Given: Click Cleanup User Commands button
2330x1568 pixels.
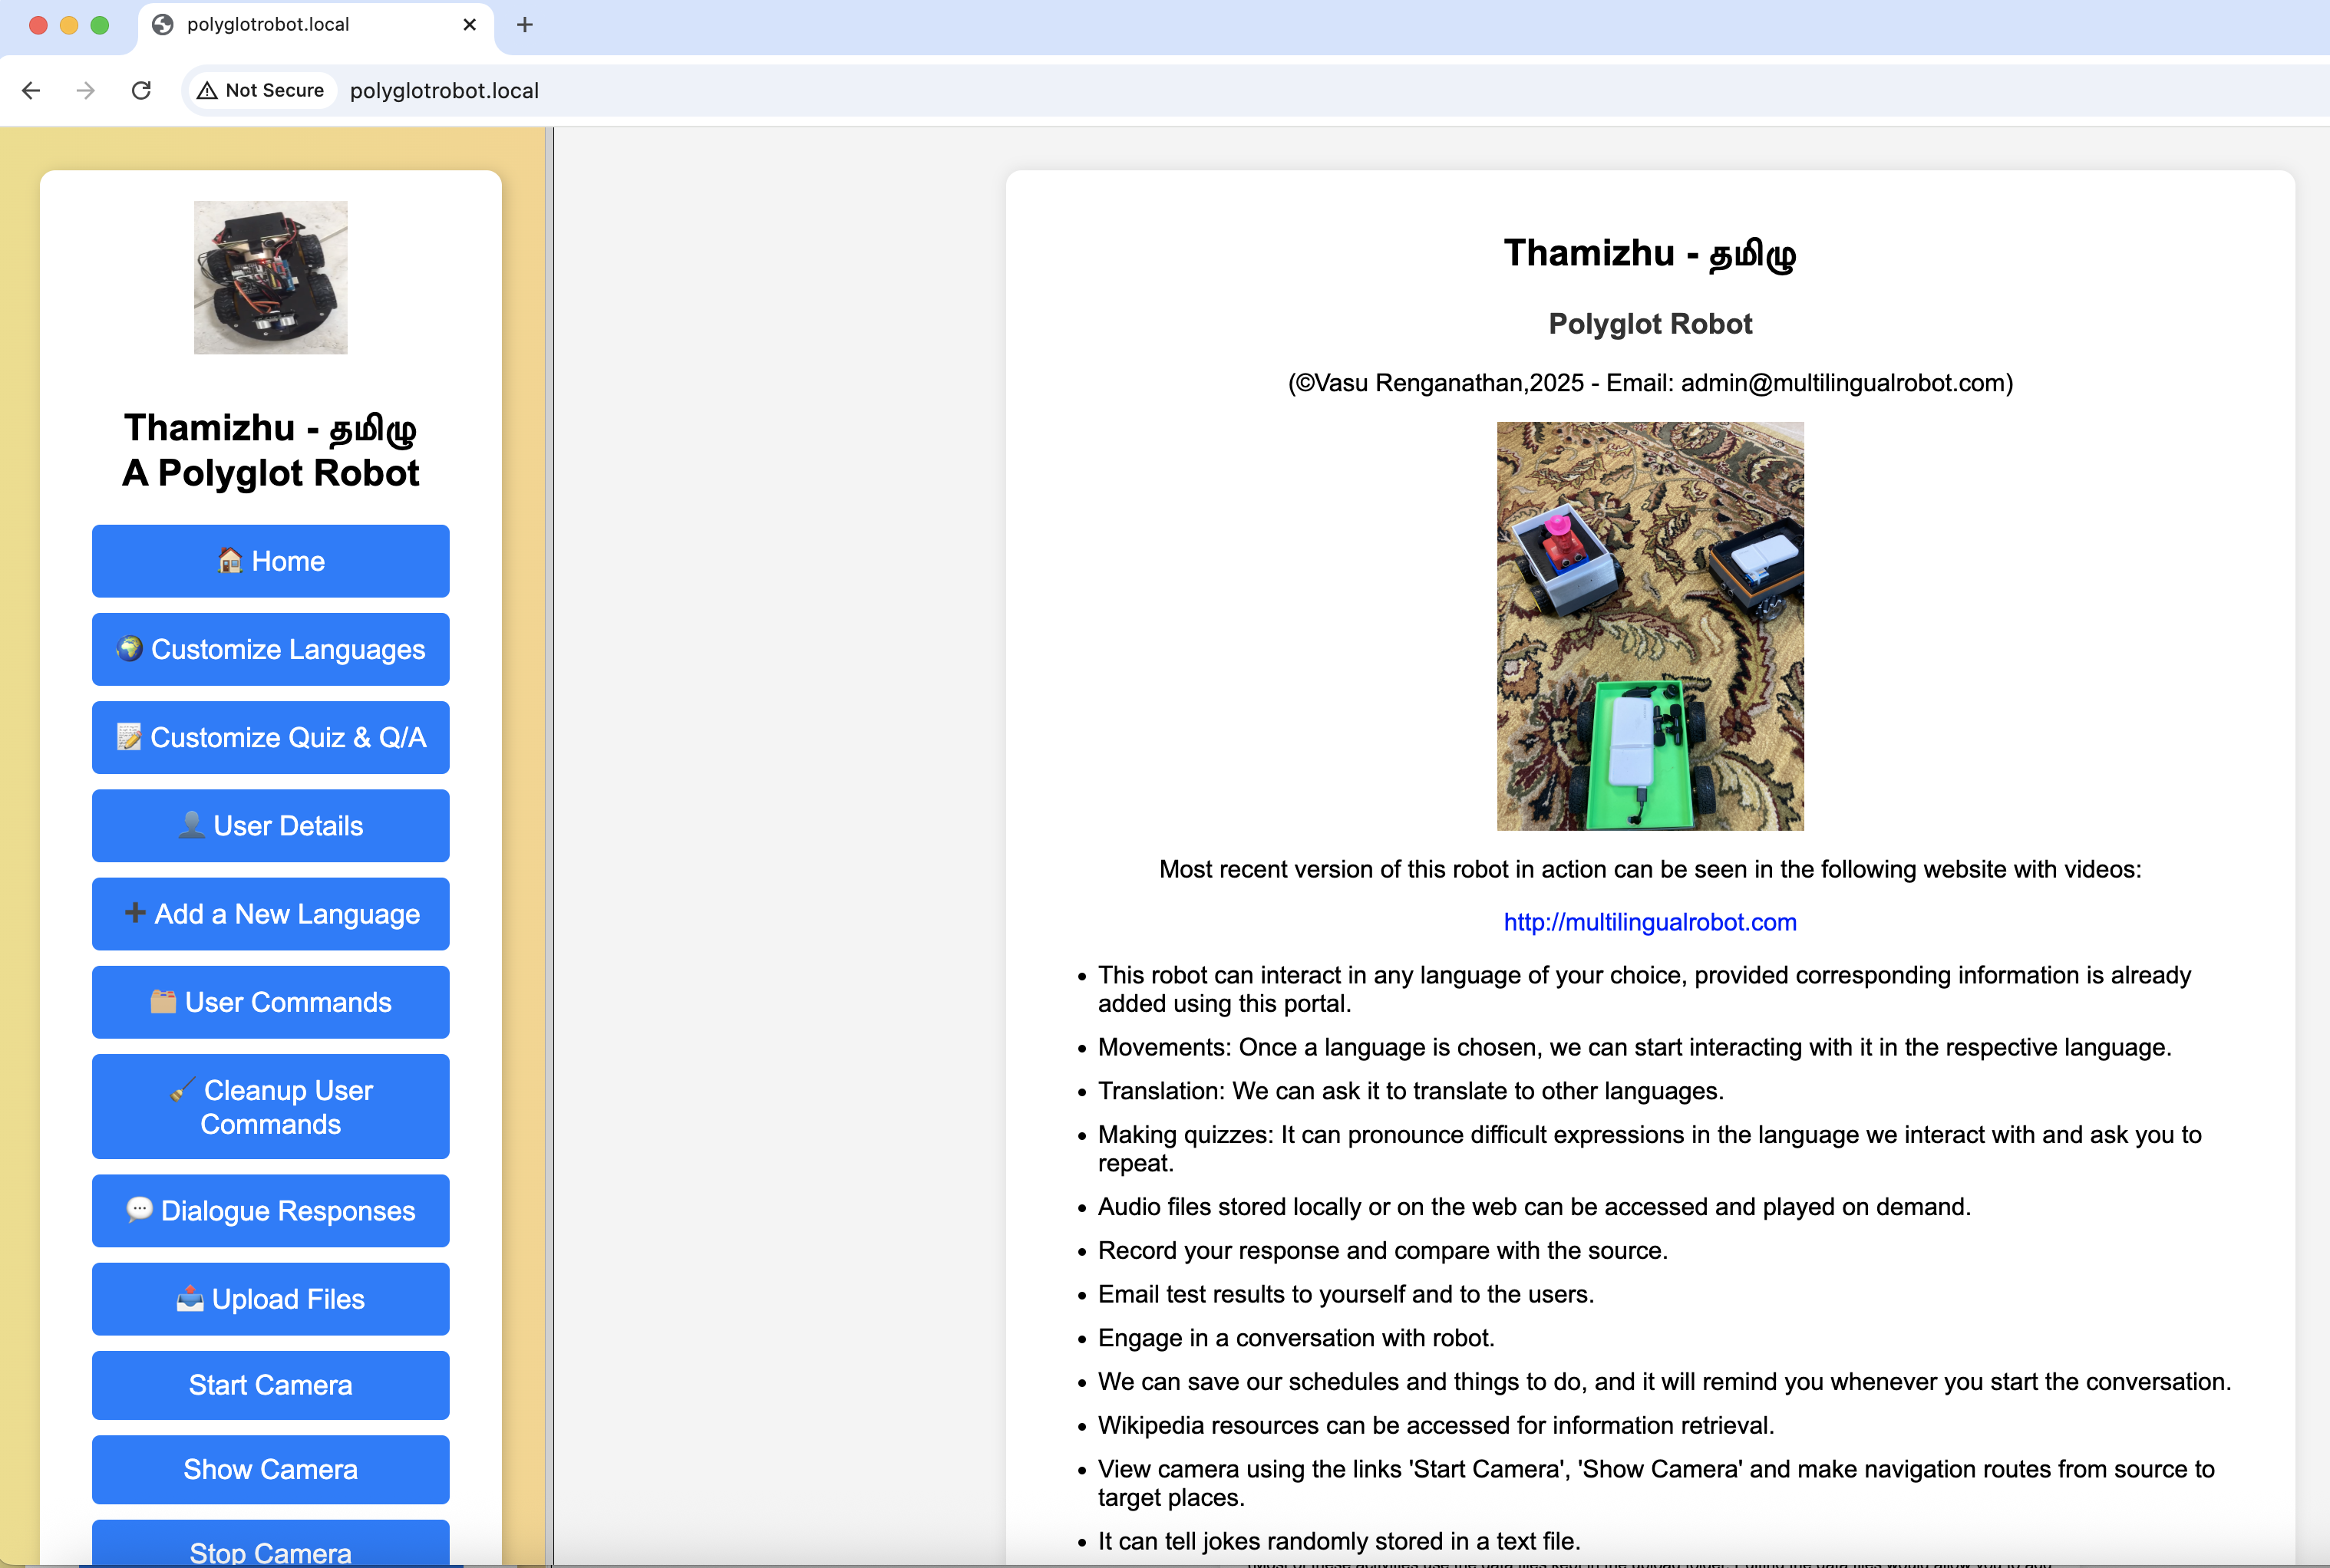Looking at the screenshot, I should (270, 1106).
